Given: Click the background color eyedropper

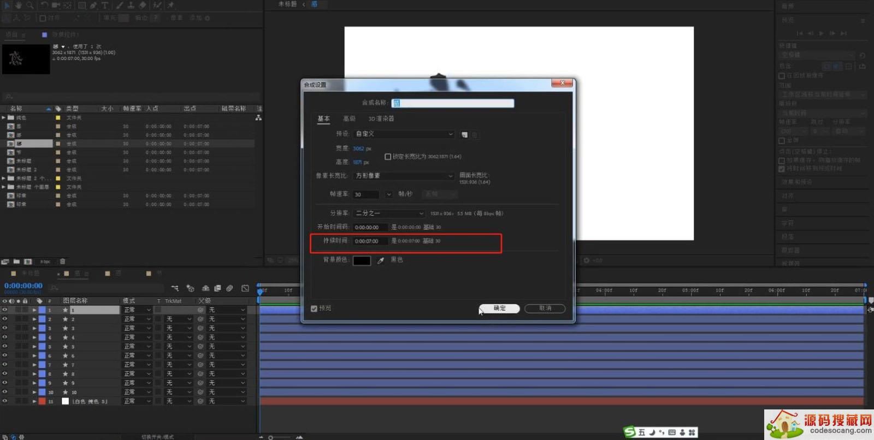Looking at the screenshot, I should (381, 260).
